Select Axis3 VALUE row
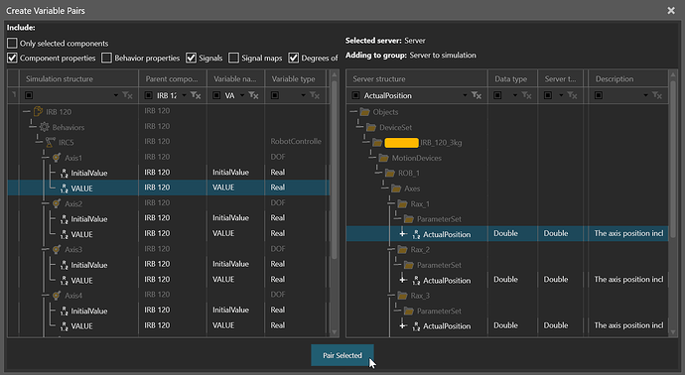This screenshot has height=375, width=685. (169, 280)
